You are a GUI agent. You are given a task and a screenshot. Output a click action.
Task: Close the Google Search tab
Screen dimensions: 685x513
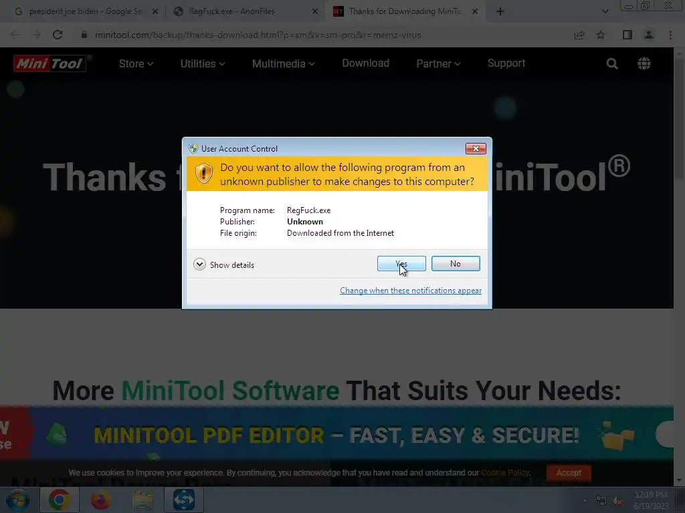click(155, 12)
